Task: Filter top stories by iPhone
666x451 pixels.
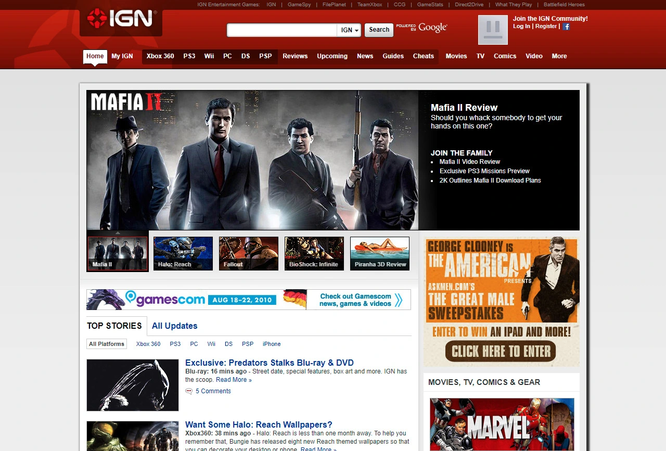Action: pyautogui.click(x=272, y=344)
